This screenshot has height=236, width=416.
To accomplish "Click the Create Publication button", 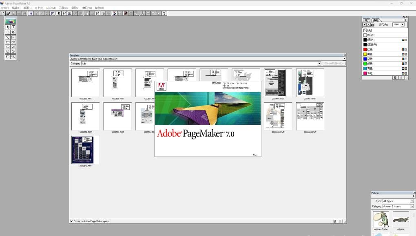I will tap(334, 64).
